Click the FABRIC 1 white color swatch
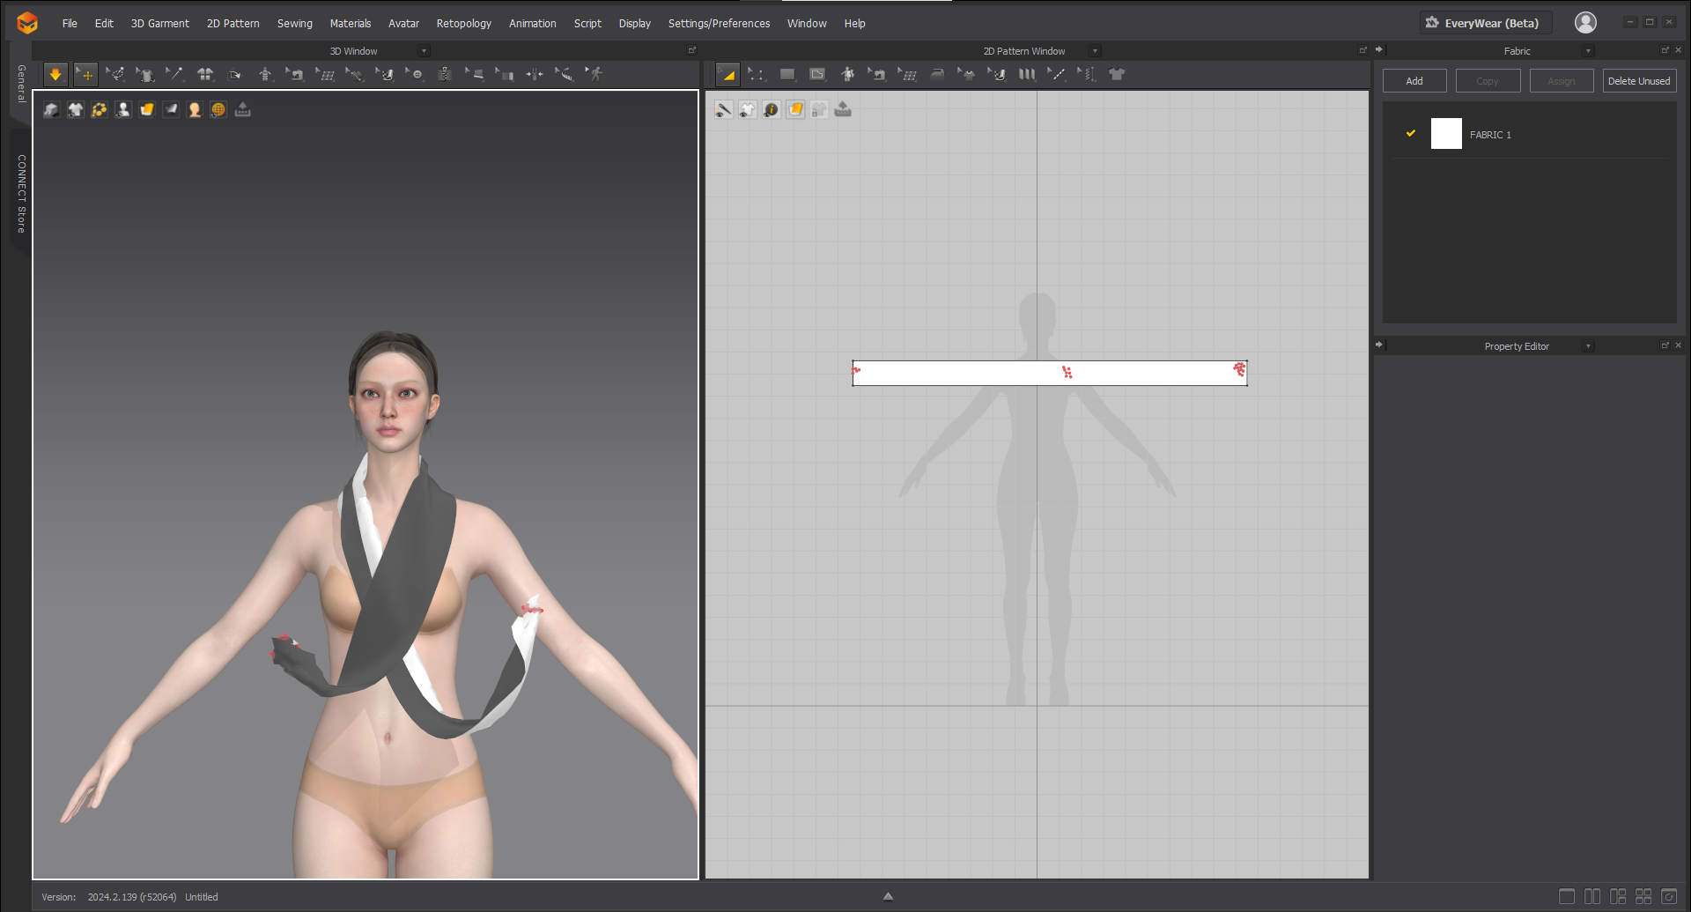 (1446, 134)
